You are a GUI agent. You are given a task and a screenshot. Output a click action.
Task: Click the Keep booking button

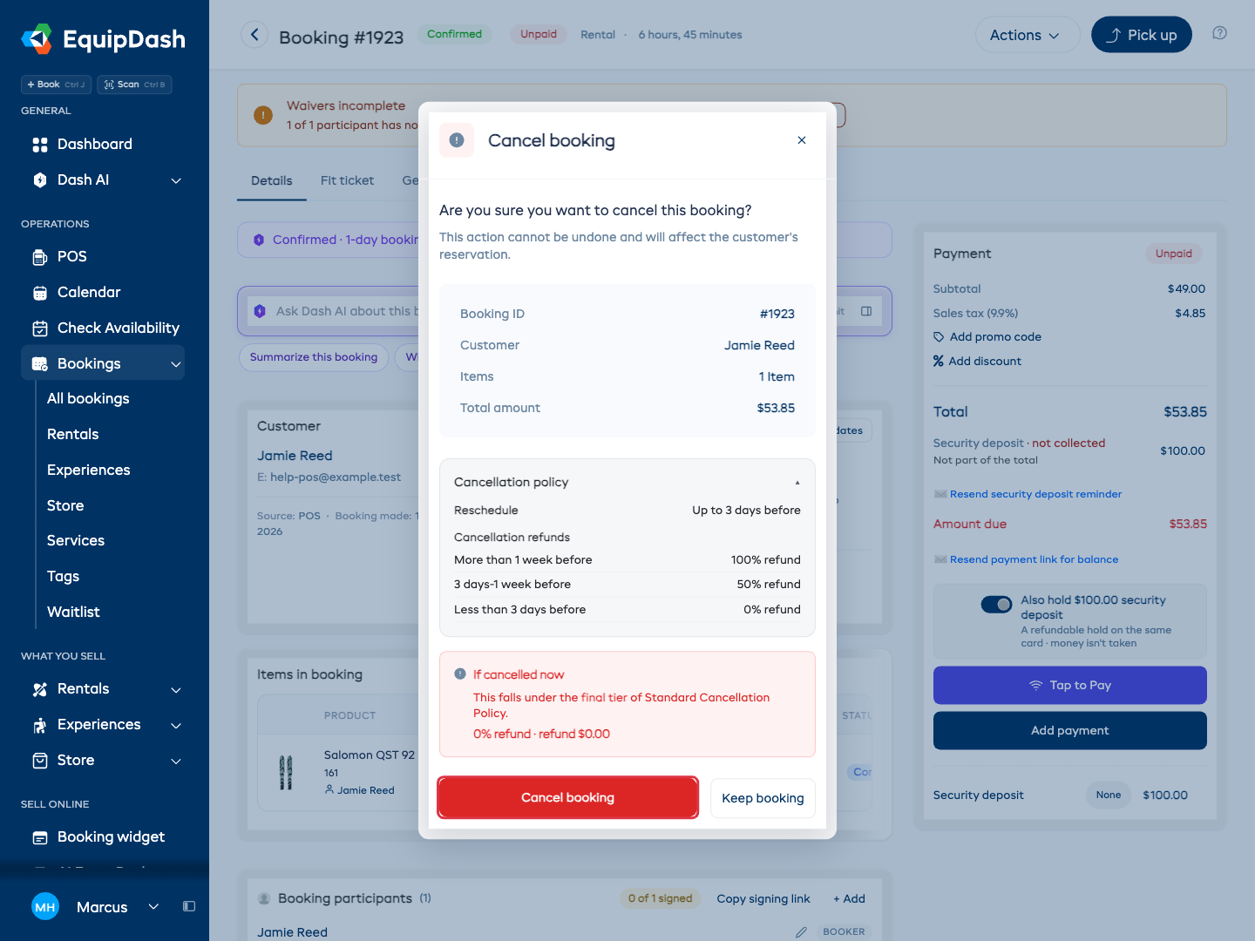tap(763, 798)
